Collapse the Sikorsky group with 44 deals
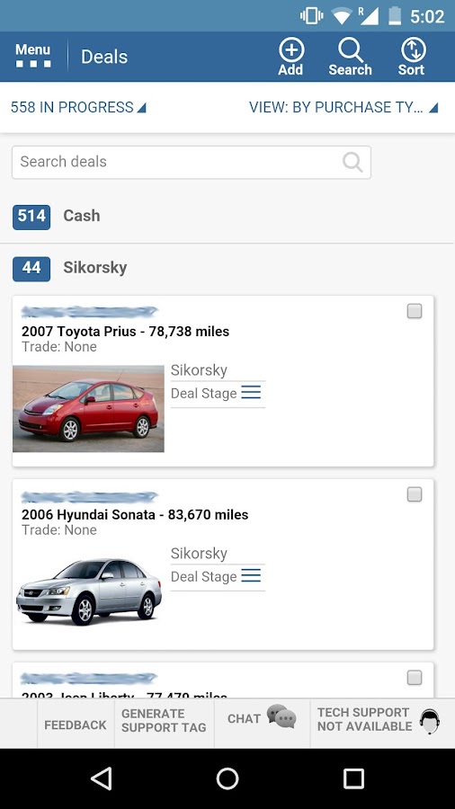 point(227,268)
